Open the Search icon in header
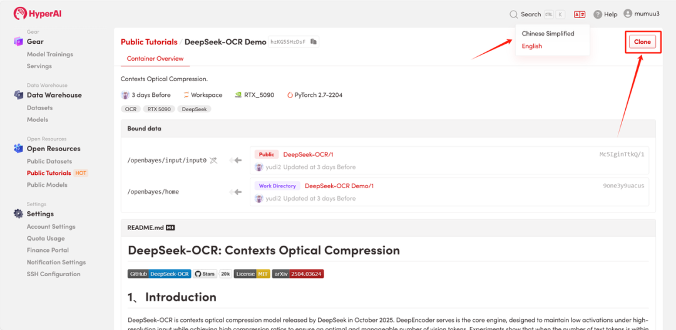This screenshot has width=676, height=330. tap(514, 14)
